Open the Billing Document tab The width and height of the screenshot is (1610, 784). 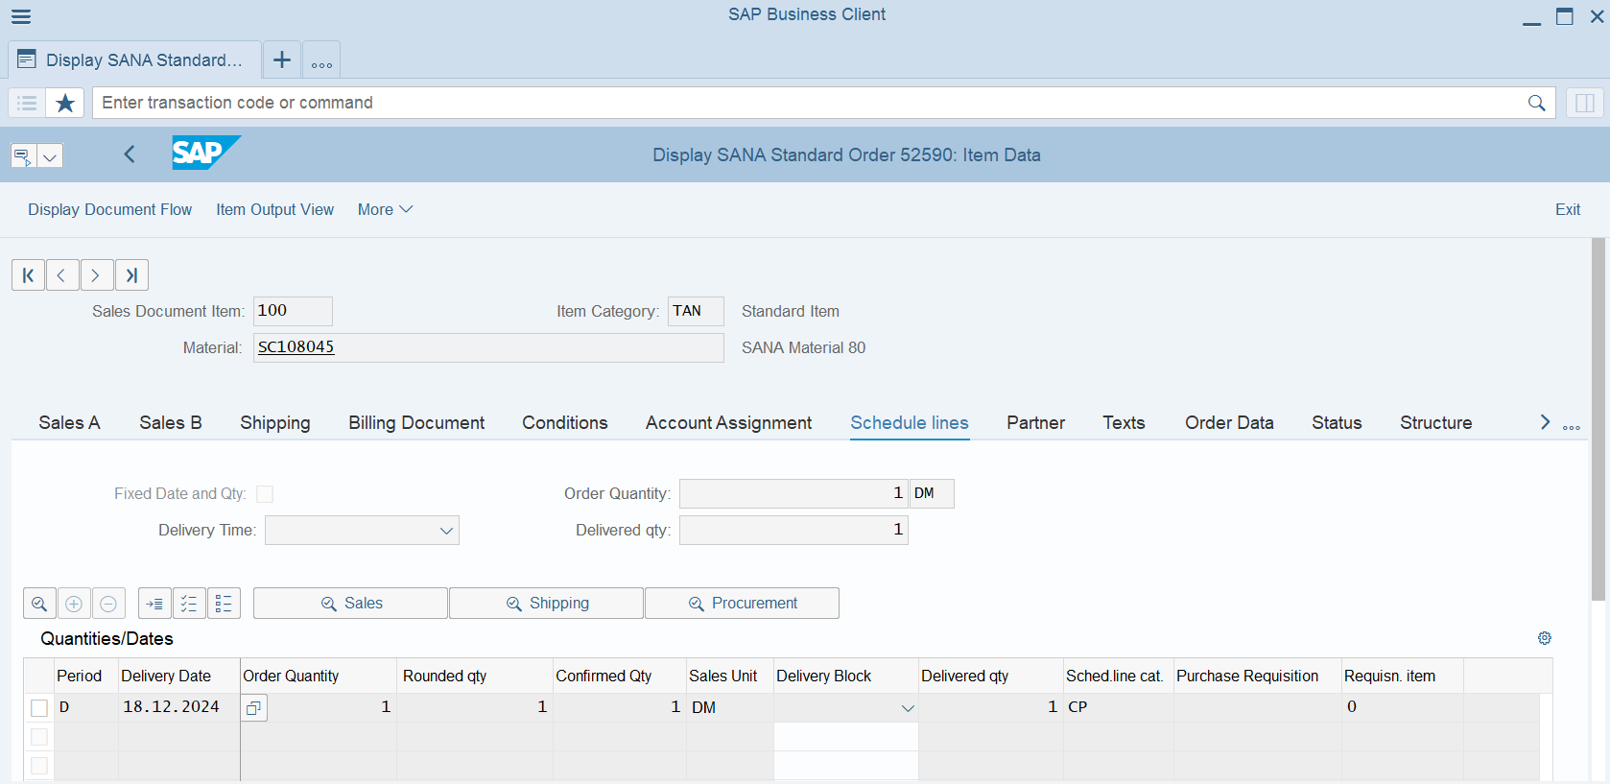pyautogui.click(x=416, y=423)
